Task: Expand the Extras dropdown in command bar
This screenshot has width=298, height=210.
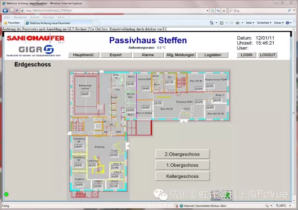Action: pyautogui.click(x=279, y=23)
